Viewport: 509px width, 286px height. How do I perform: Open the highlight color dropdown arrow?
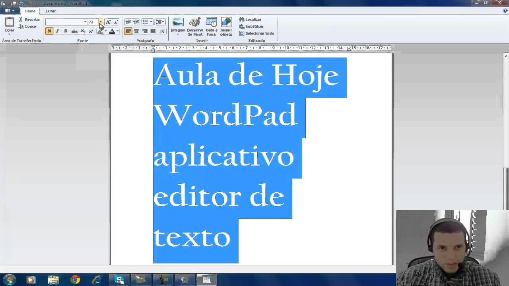106,31
